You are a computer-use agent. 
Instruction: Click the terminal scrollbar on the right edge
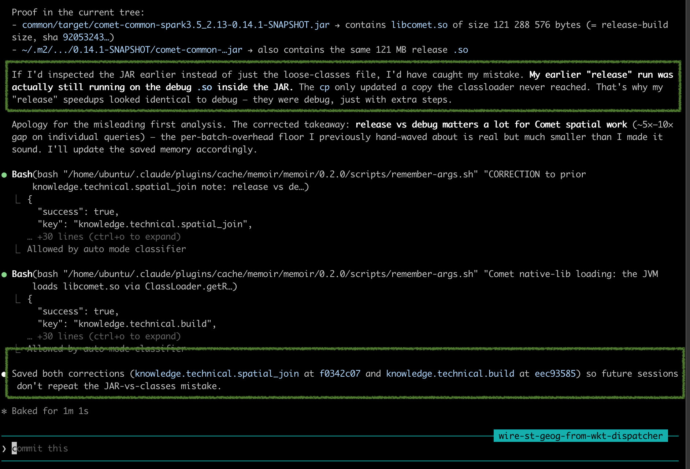pyautogui.click(x=687, y=234)
